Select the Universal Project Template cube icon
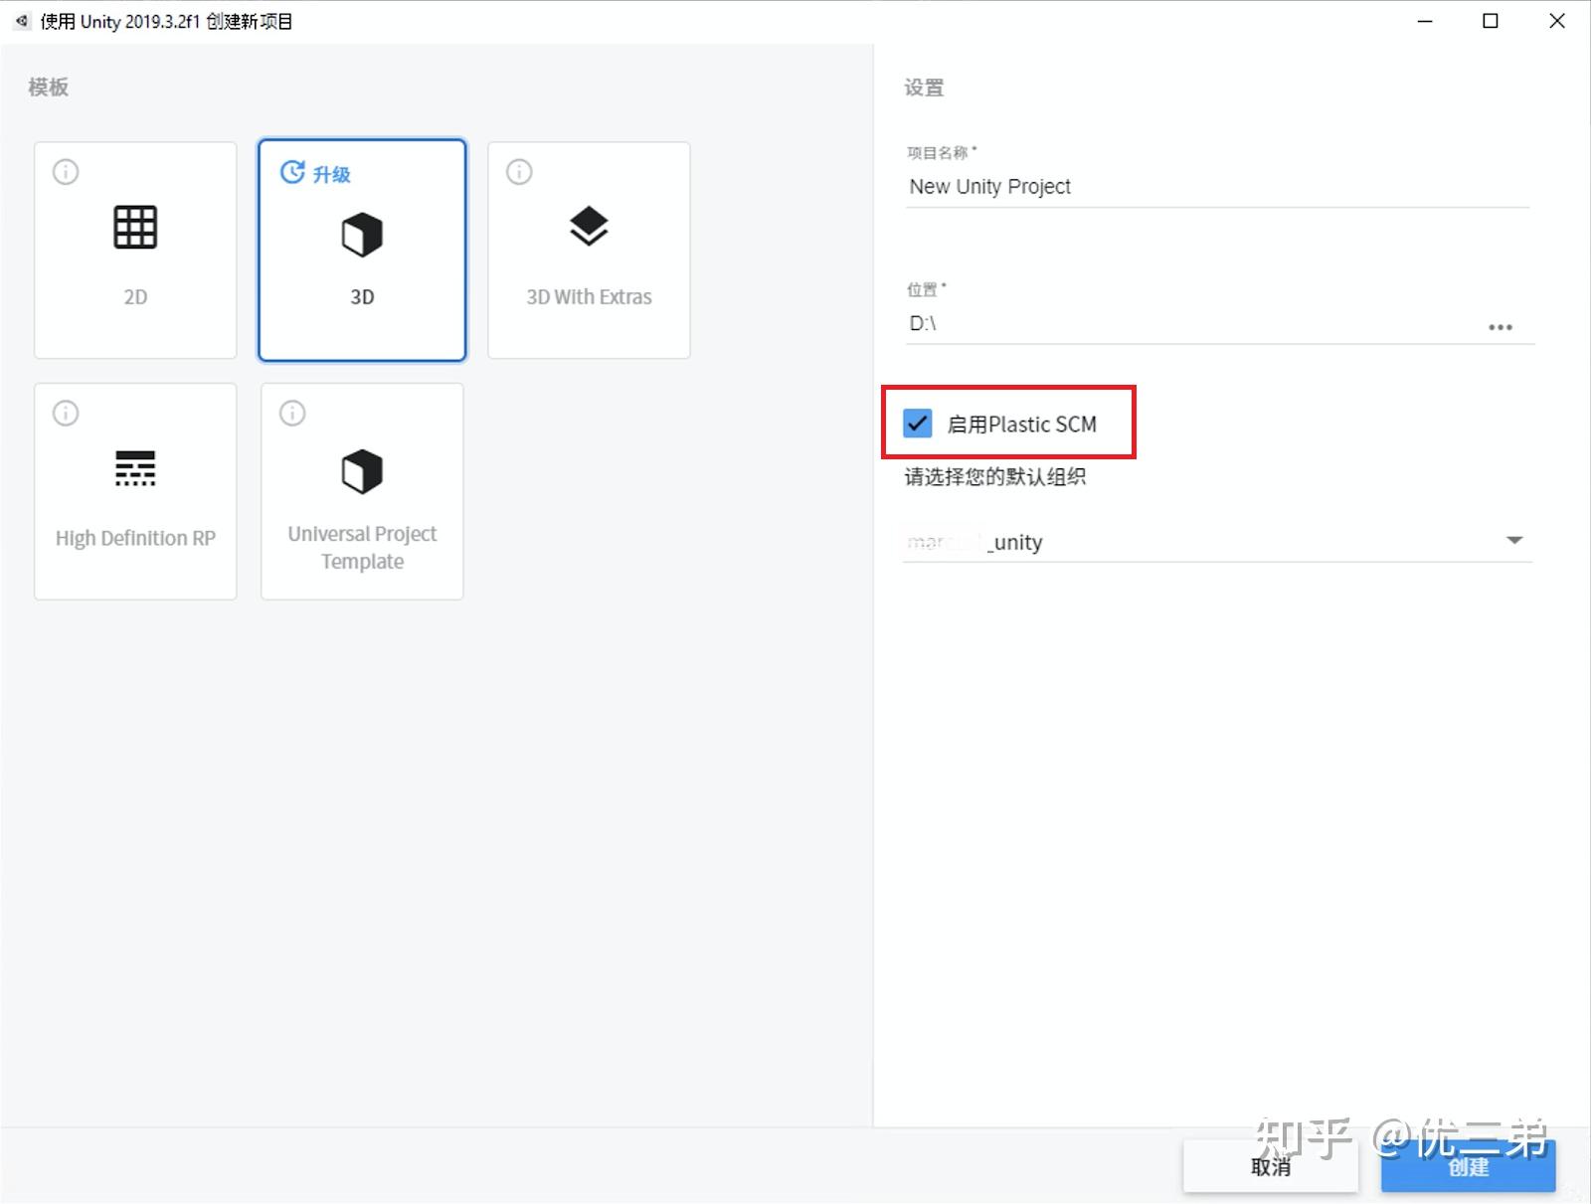 pos(362,471)
